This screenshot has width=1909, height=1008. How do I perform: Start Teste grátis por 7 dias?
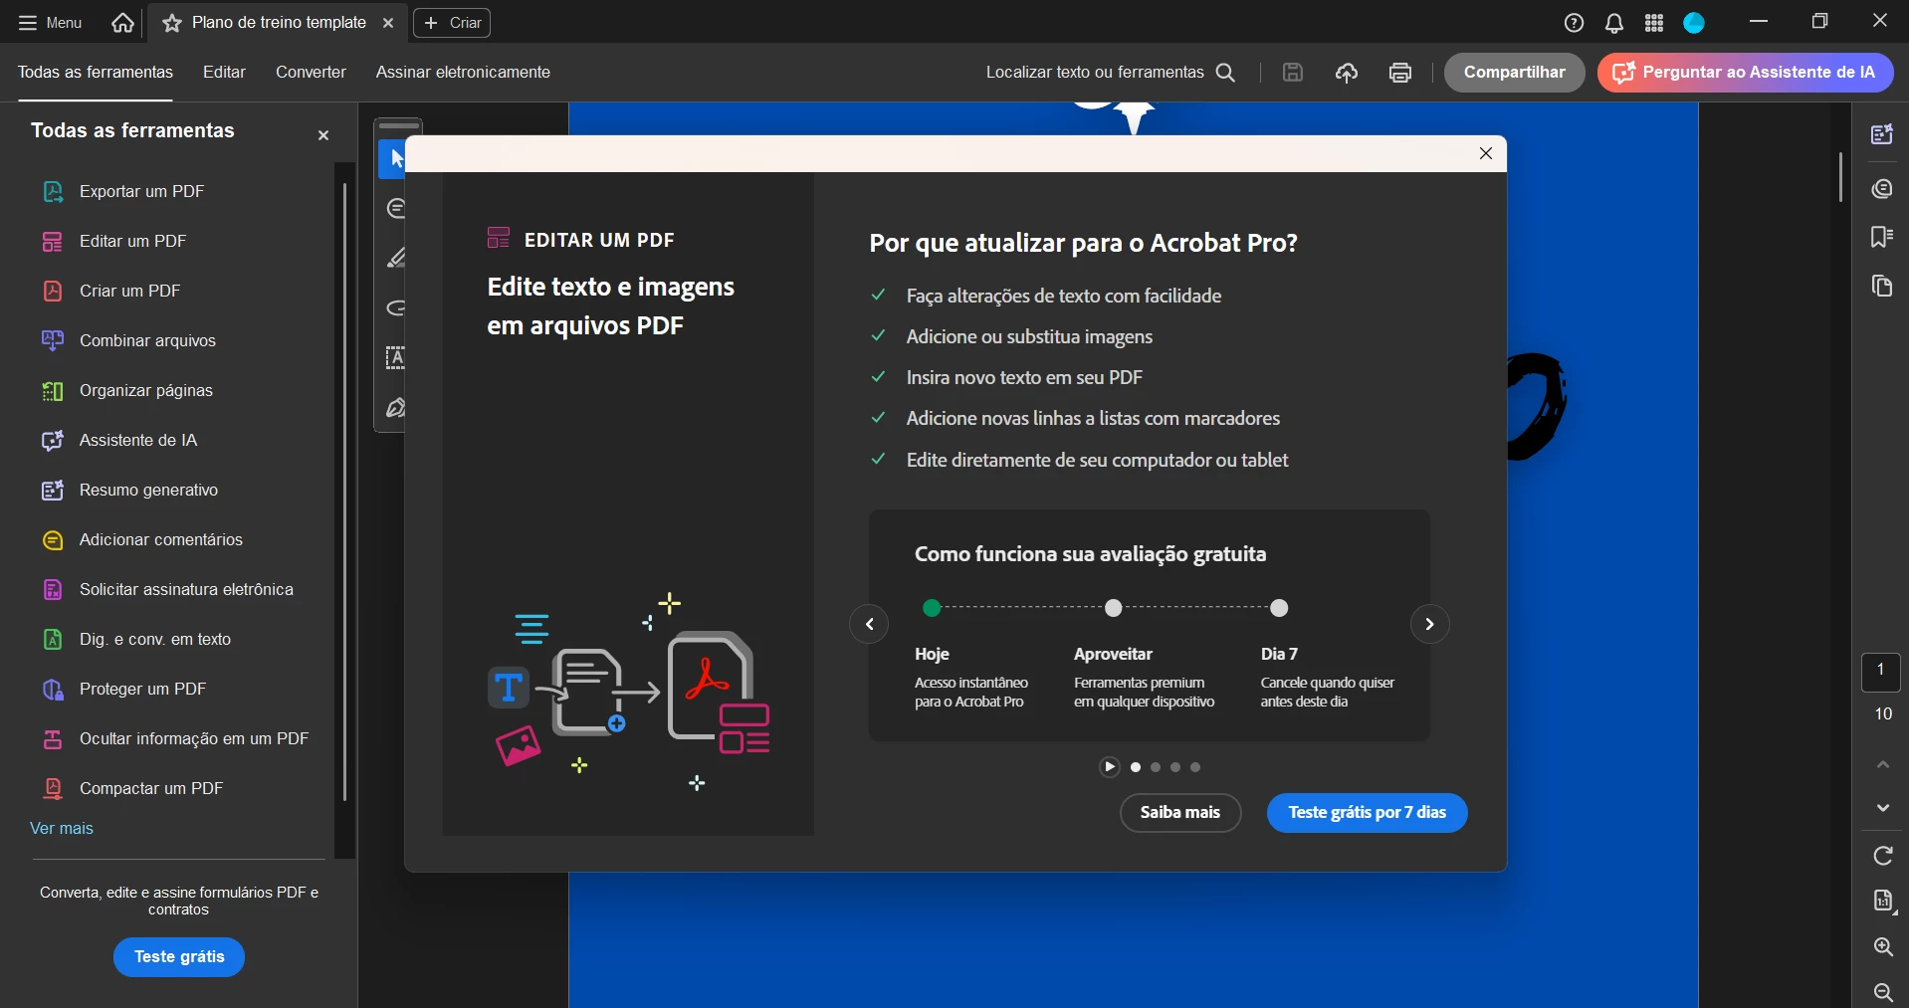click(x=1367, y=812)
